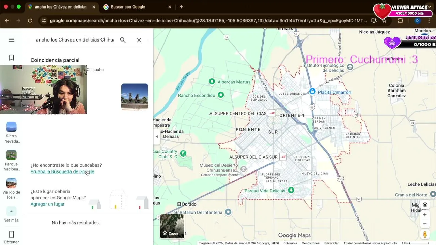
Task: Bookmark page with star icon
Action: tap(384, 21)
